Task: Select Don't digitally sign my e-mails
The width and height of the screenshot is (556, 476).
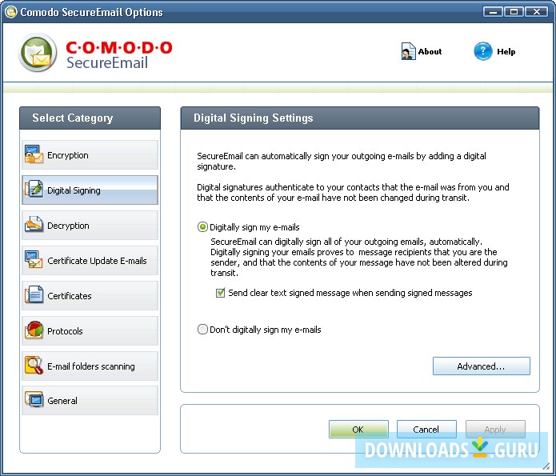Action: pyautogui.click(x=202, y=330)
